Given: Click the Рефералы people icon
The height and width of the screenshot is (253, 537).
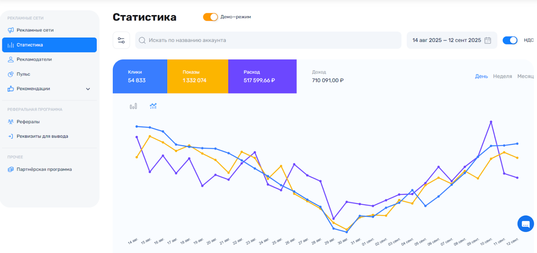Looking at the screenshot, I should pos(11,122).
